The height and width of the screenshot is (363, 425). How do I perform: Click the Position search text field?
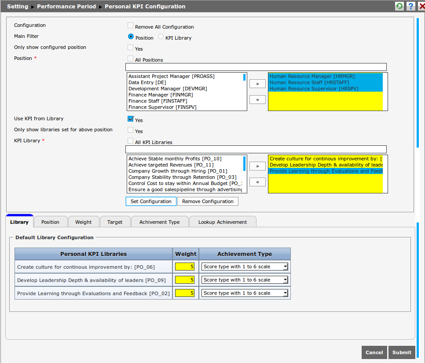tap(256, 67)
